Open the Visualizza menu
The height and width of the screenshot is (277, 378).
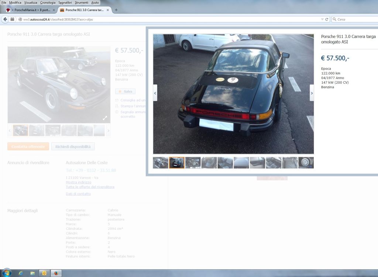click(31, 3)
